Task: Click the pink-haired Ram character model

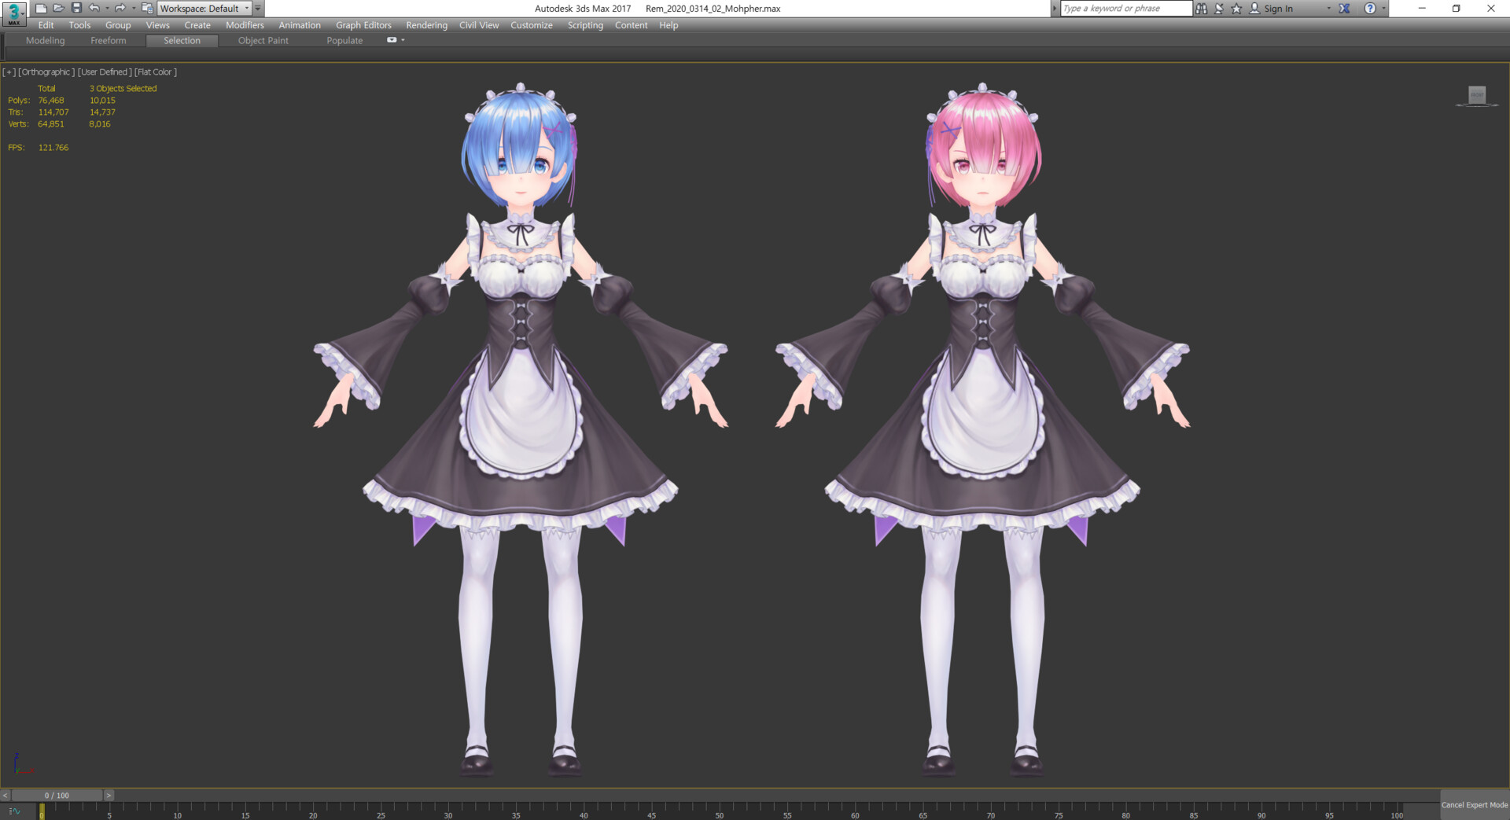Action: (x=982, y=428)
